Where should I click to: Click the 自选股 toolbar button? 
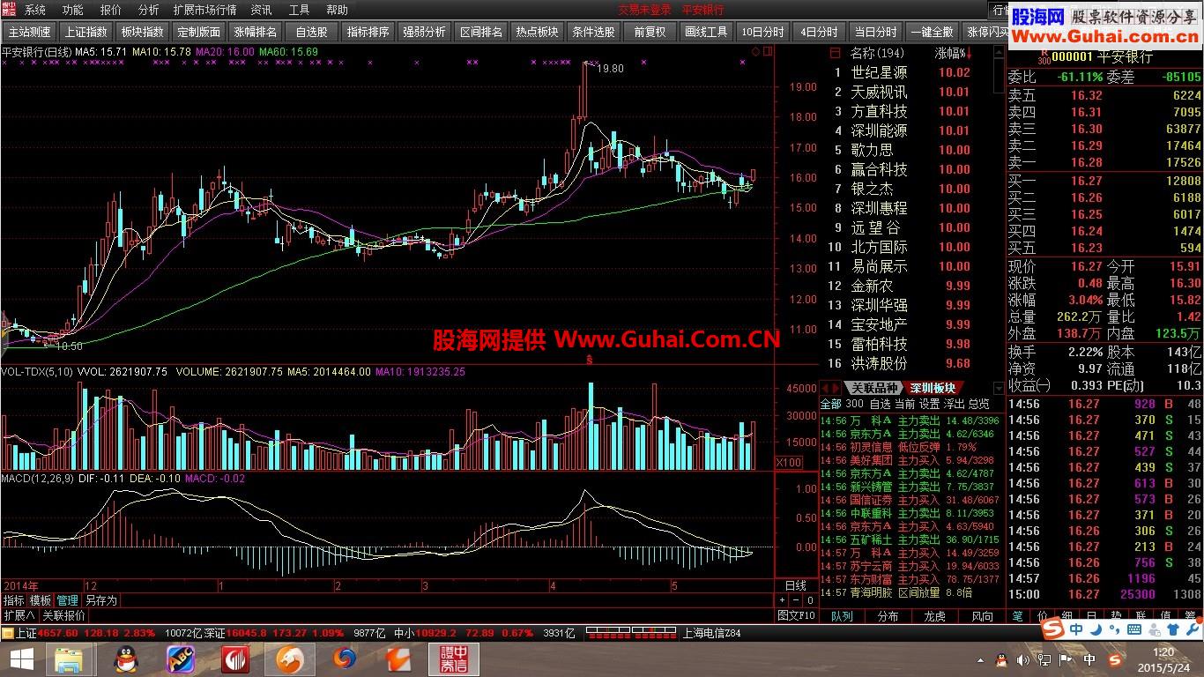pos(312,32)
